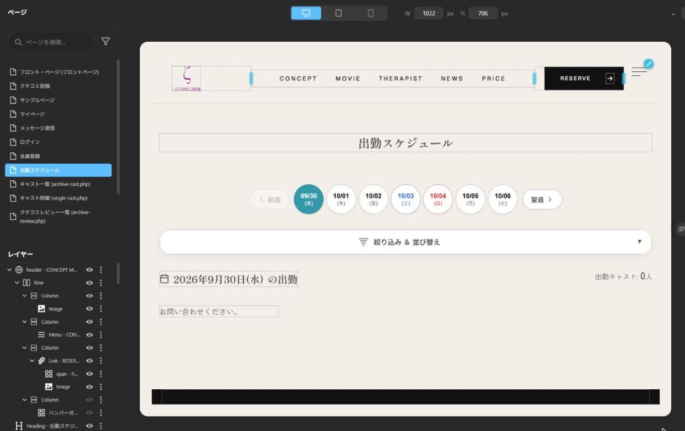
Task: Hide the Link - RESER layer
Action: (89, 361)
